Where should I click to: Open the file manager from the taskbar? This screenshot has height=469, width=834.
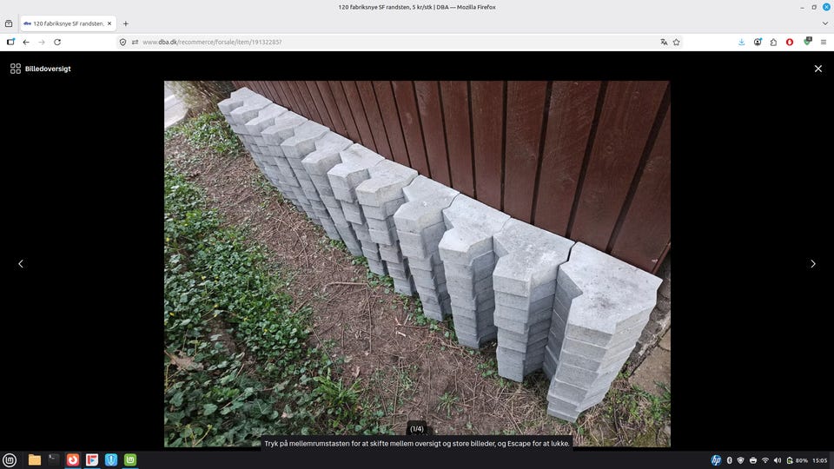[35, 459]
